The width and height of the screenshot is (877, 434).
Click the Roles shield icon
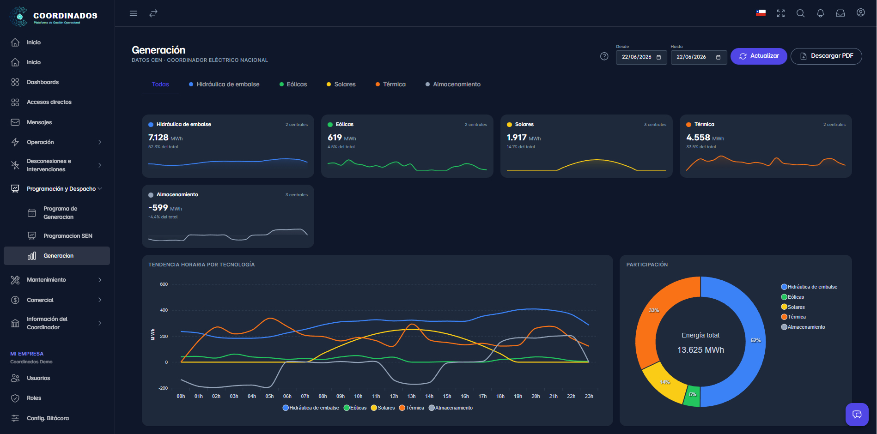(x=15, y=398)
